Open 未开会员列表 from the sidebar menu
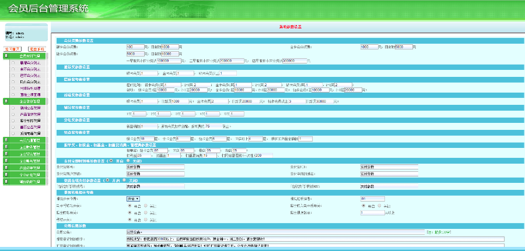The image size is (525, 251). [30, 69]
